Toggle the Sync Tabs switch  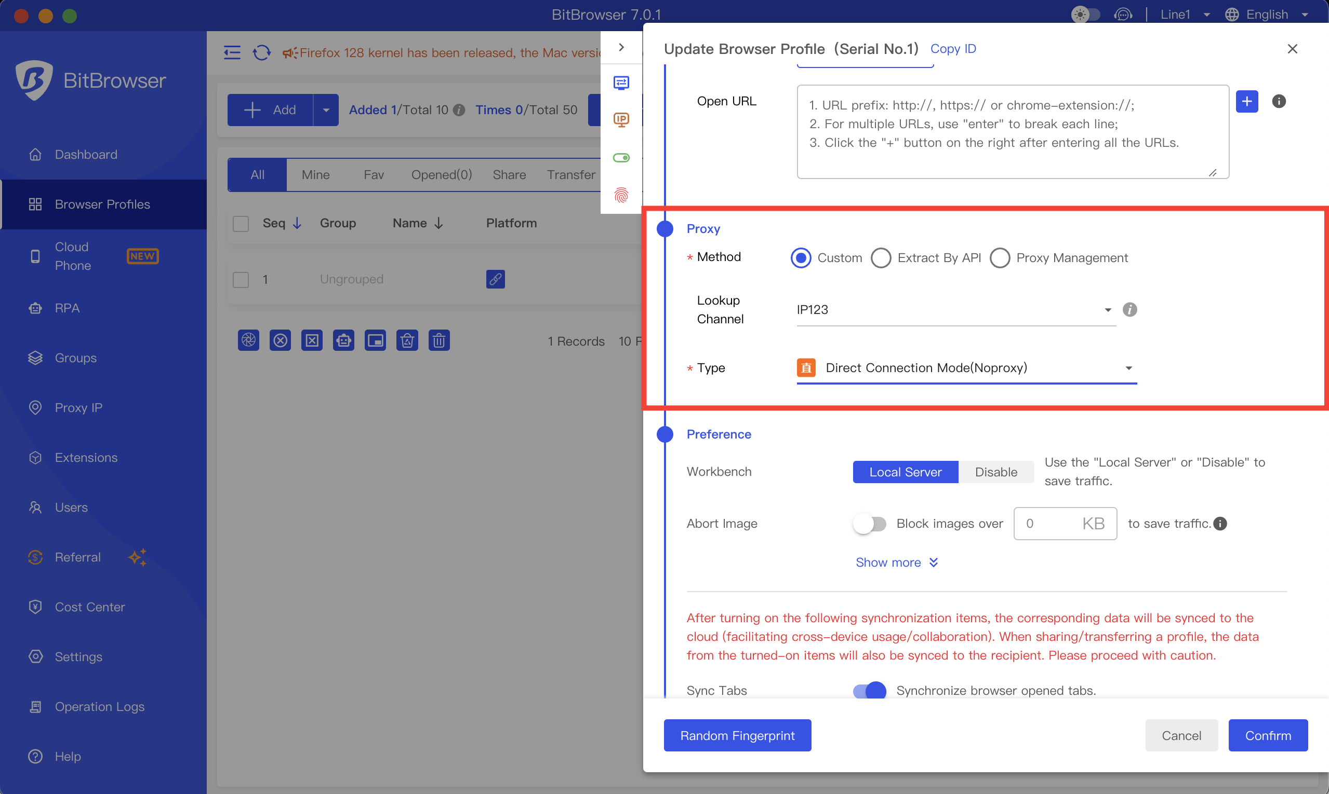[869, 691]
